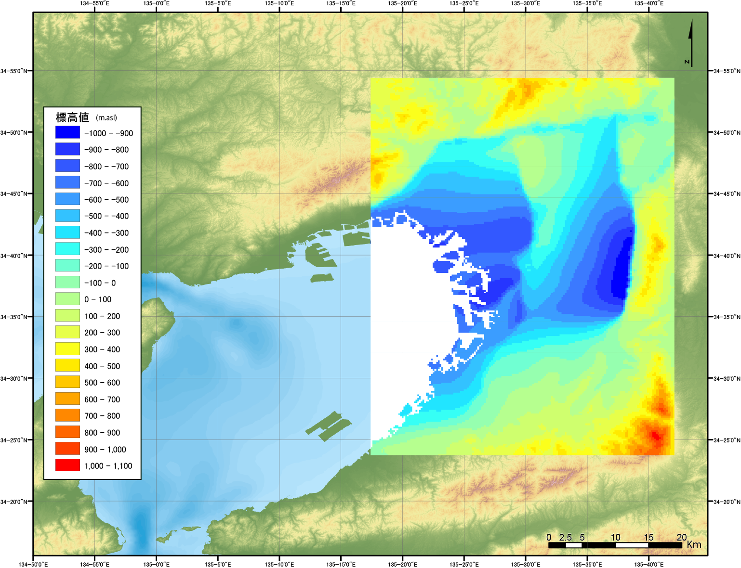Select the 2.5 label on the scale bar
This screenshot has height=568, width=741.
click(566, 537)
